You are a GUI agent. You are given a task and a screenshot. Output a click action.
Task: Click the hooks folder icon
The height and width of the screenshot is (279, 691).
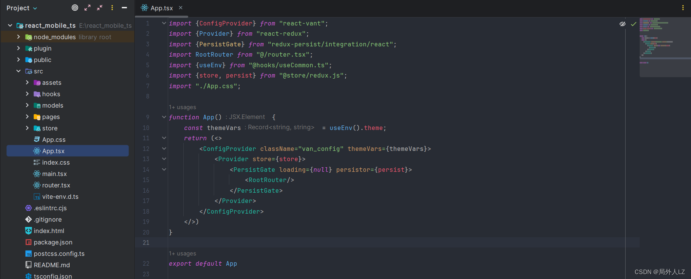point(37,94)
